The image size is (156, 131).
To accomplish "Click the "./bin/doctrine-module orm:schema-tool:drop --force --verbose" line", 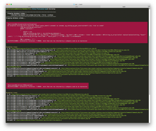I will [x=32, y=15].
